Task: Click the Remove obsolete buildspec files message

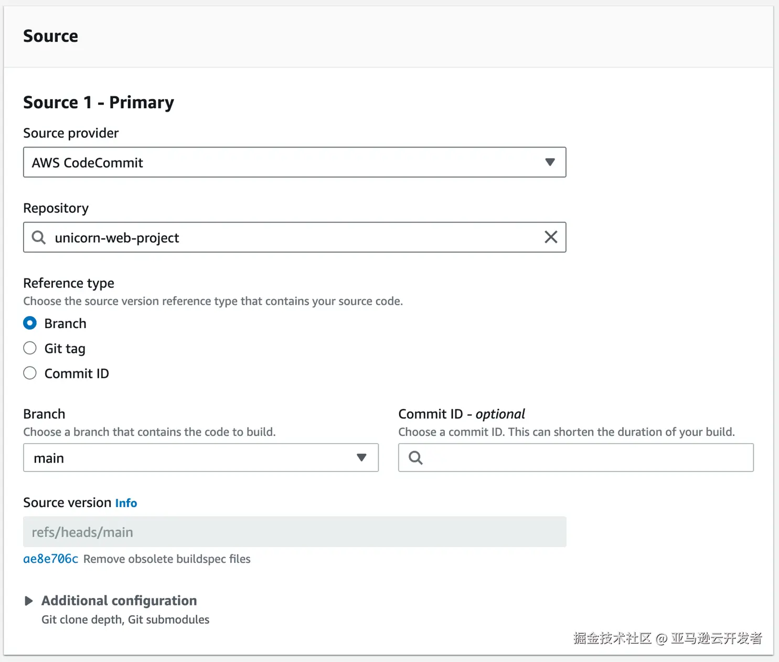Action: pyautogui.click(x=167, y=559)
